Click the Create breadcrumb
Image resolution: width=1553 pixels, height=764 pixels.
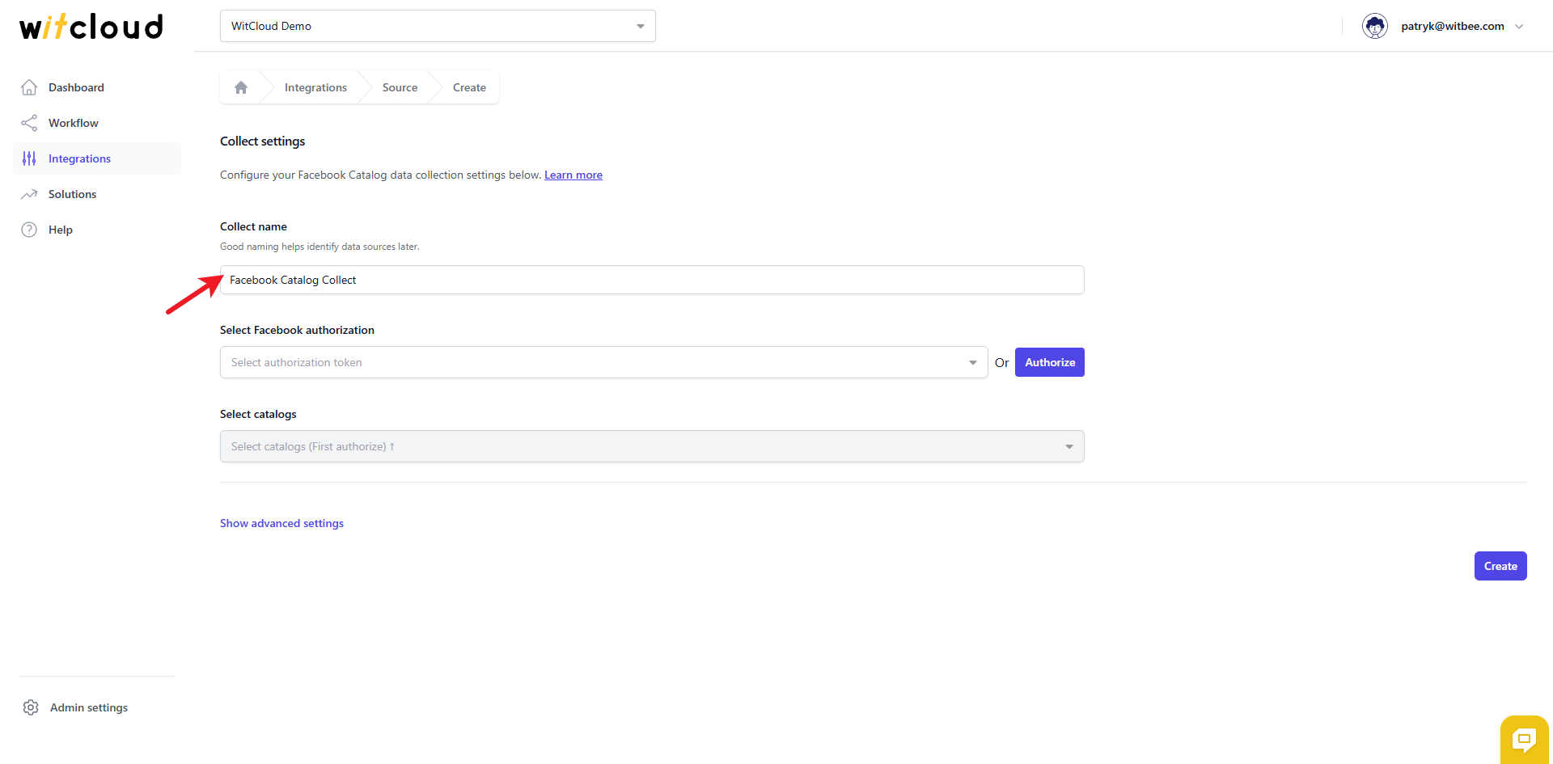pos(469,87)
